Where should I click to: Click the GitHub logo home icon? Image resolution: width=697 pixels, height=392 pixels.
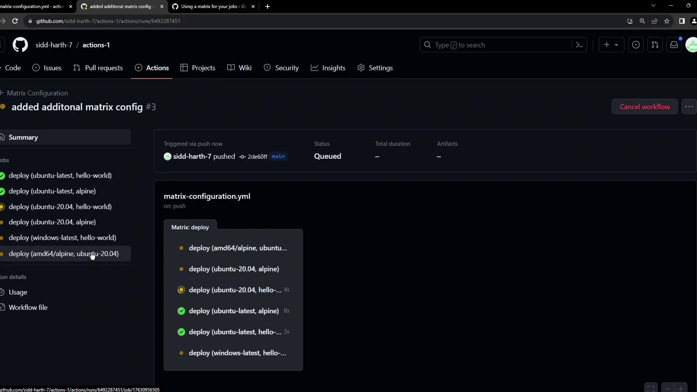coord(20,45)
